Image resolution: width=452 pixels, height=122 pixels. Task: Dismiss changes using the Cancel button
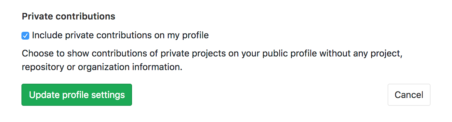pos(409,95)
